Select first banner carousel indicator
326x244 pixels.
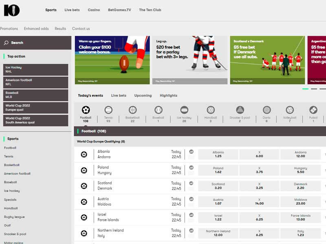coord(305,89)
